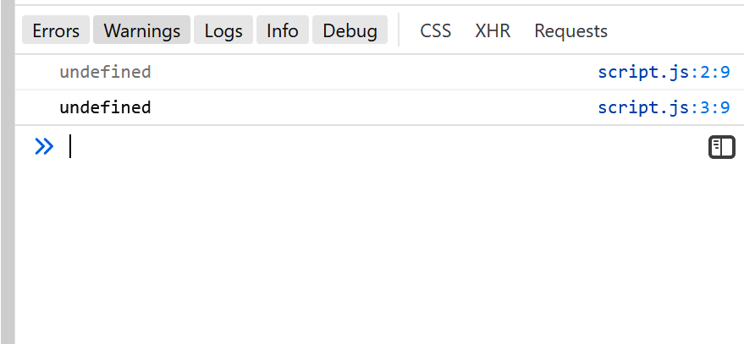744x344 pixels.
Task: Enable the XHR messages filter
Action: [493, 30]
